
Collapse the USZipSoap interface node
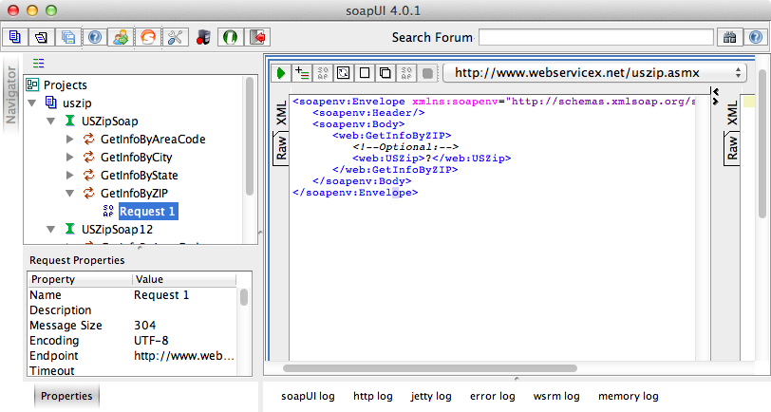coord(51,121)
